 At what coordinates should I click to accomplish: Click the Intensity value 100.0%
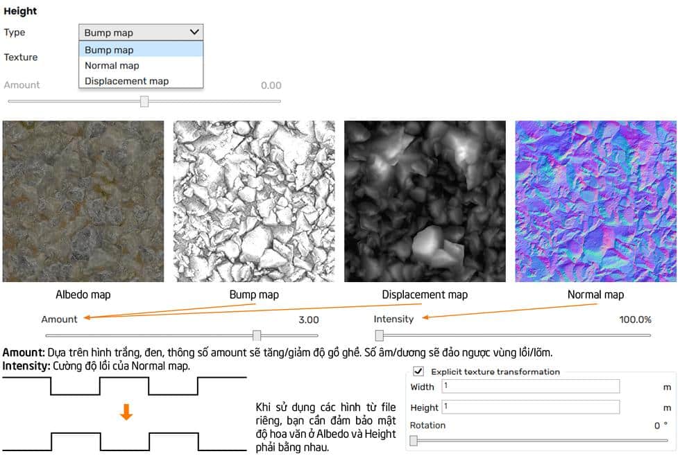[x=635, y=319]
